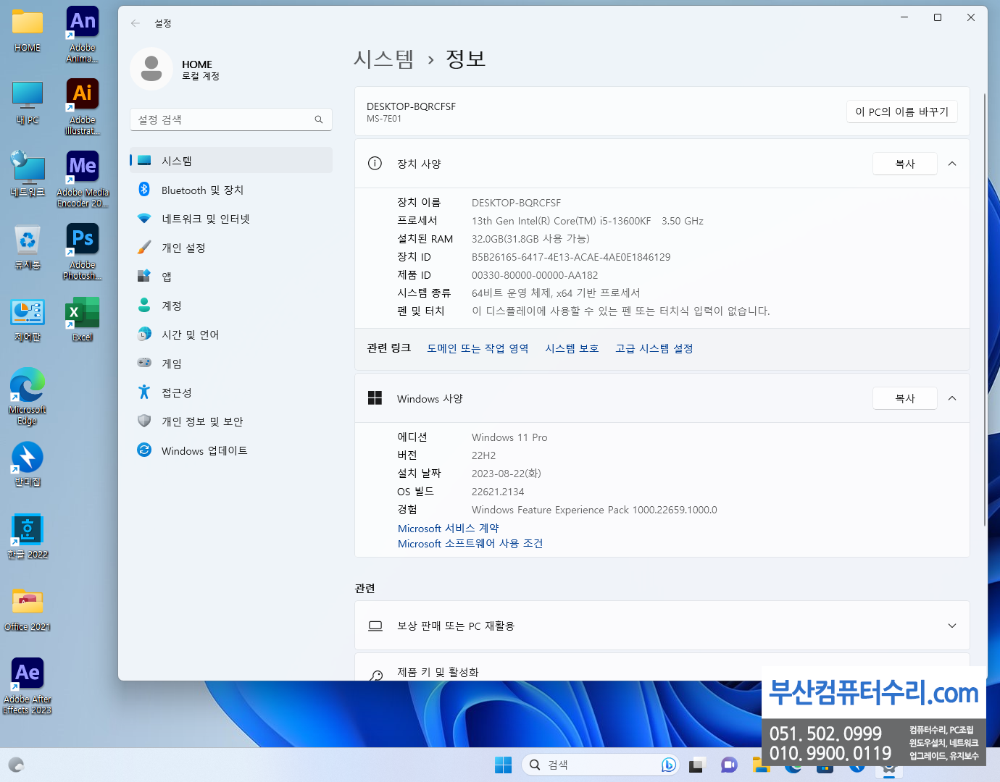Open 시간 및 언어 settings

point(231,335)
